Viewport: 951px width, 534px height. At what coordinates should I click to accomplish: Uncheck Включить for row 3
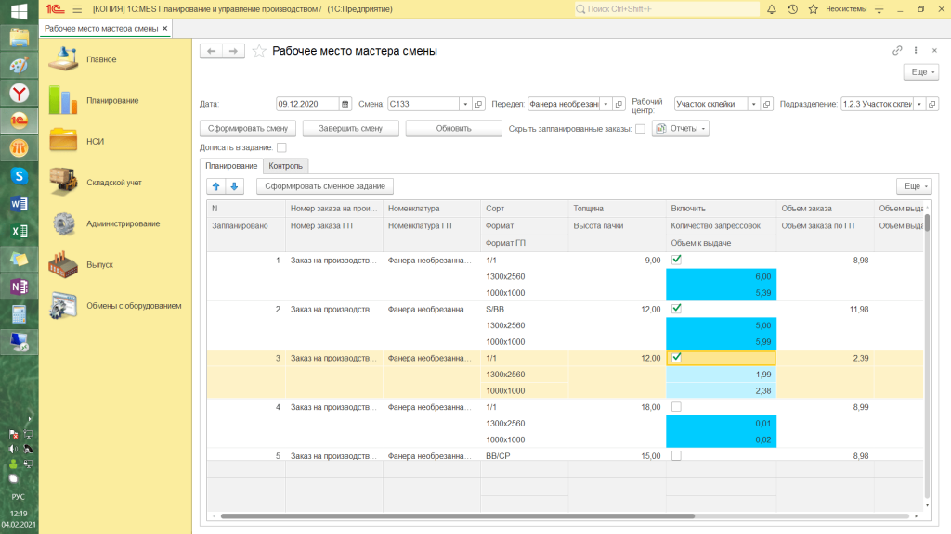click(676, 358)
